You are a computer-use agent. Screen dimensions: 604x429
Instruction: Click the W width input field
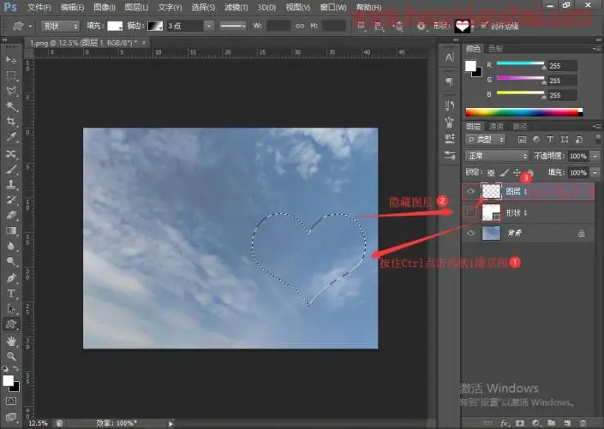click(278, 27)
